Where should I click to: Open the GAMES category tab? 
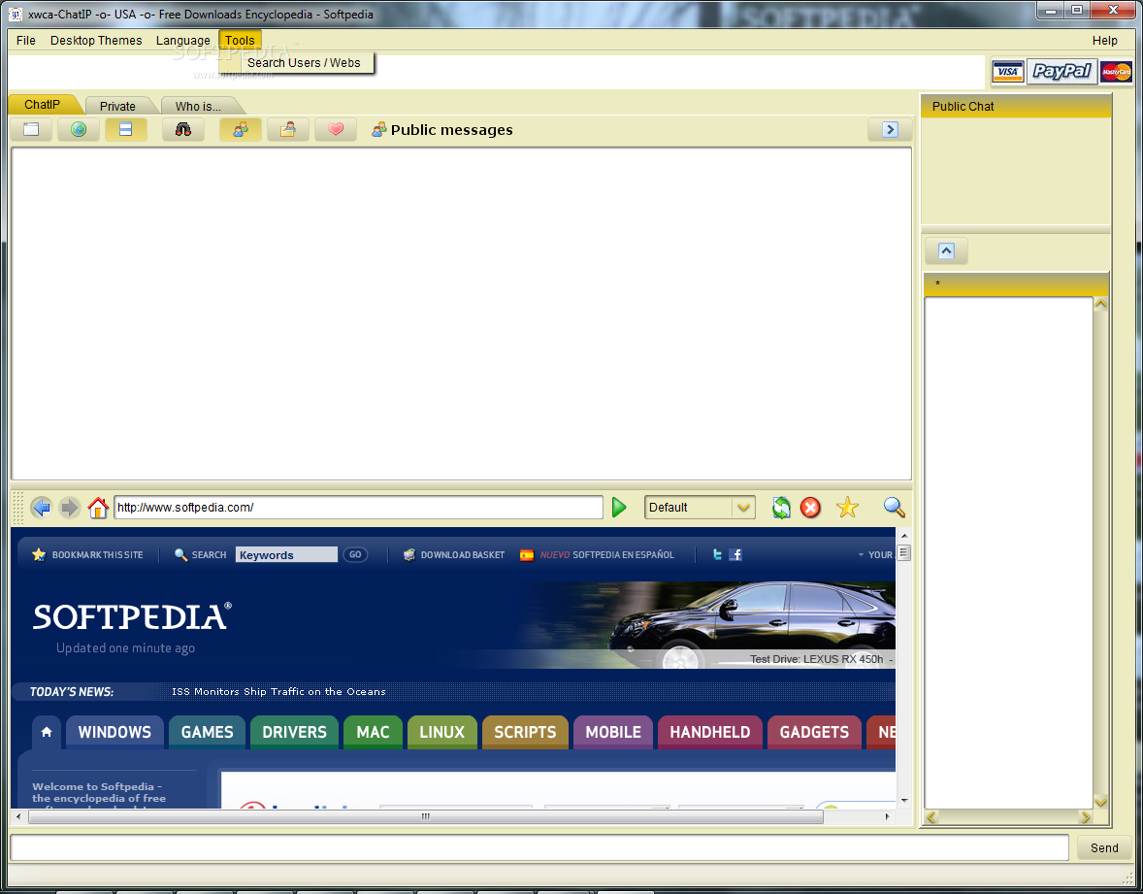tap(207, 732)
